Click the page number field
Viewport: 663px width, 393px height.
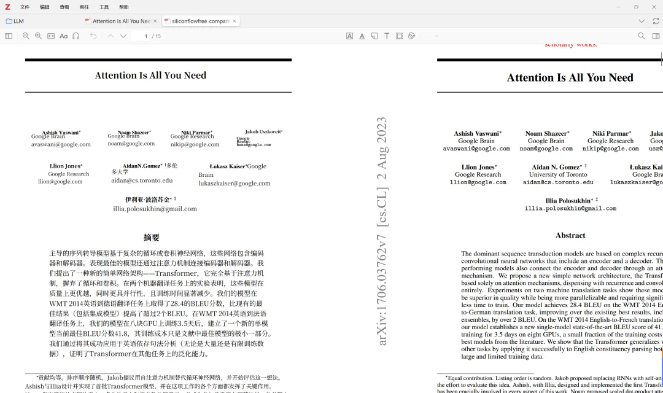coord(141,36)
